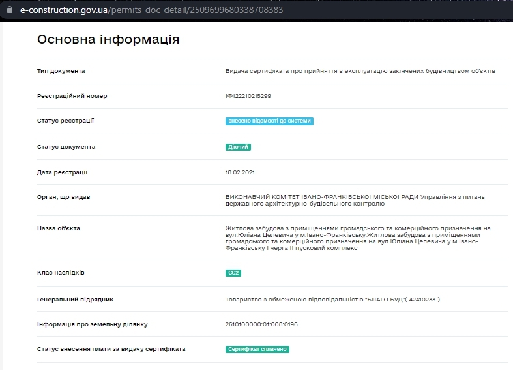The height and width of the screenshot is (370, 513).
Task: Click the issuing authority 'ВИКОНАВЧИЙ КОМІТЕТ' text
Action: click(x=355, y=200)
